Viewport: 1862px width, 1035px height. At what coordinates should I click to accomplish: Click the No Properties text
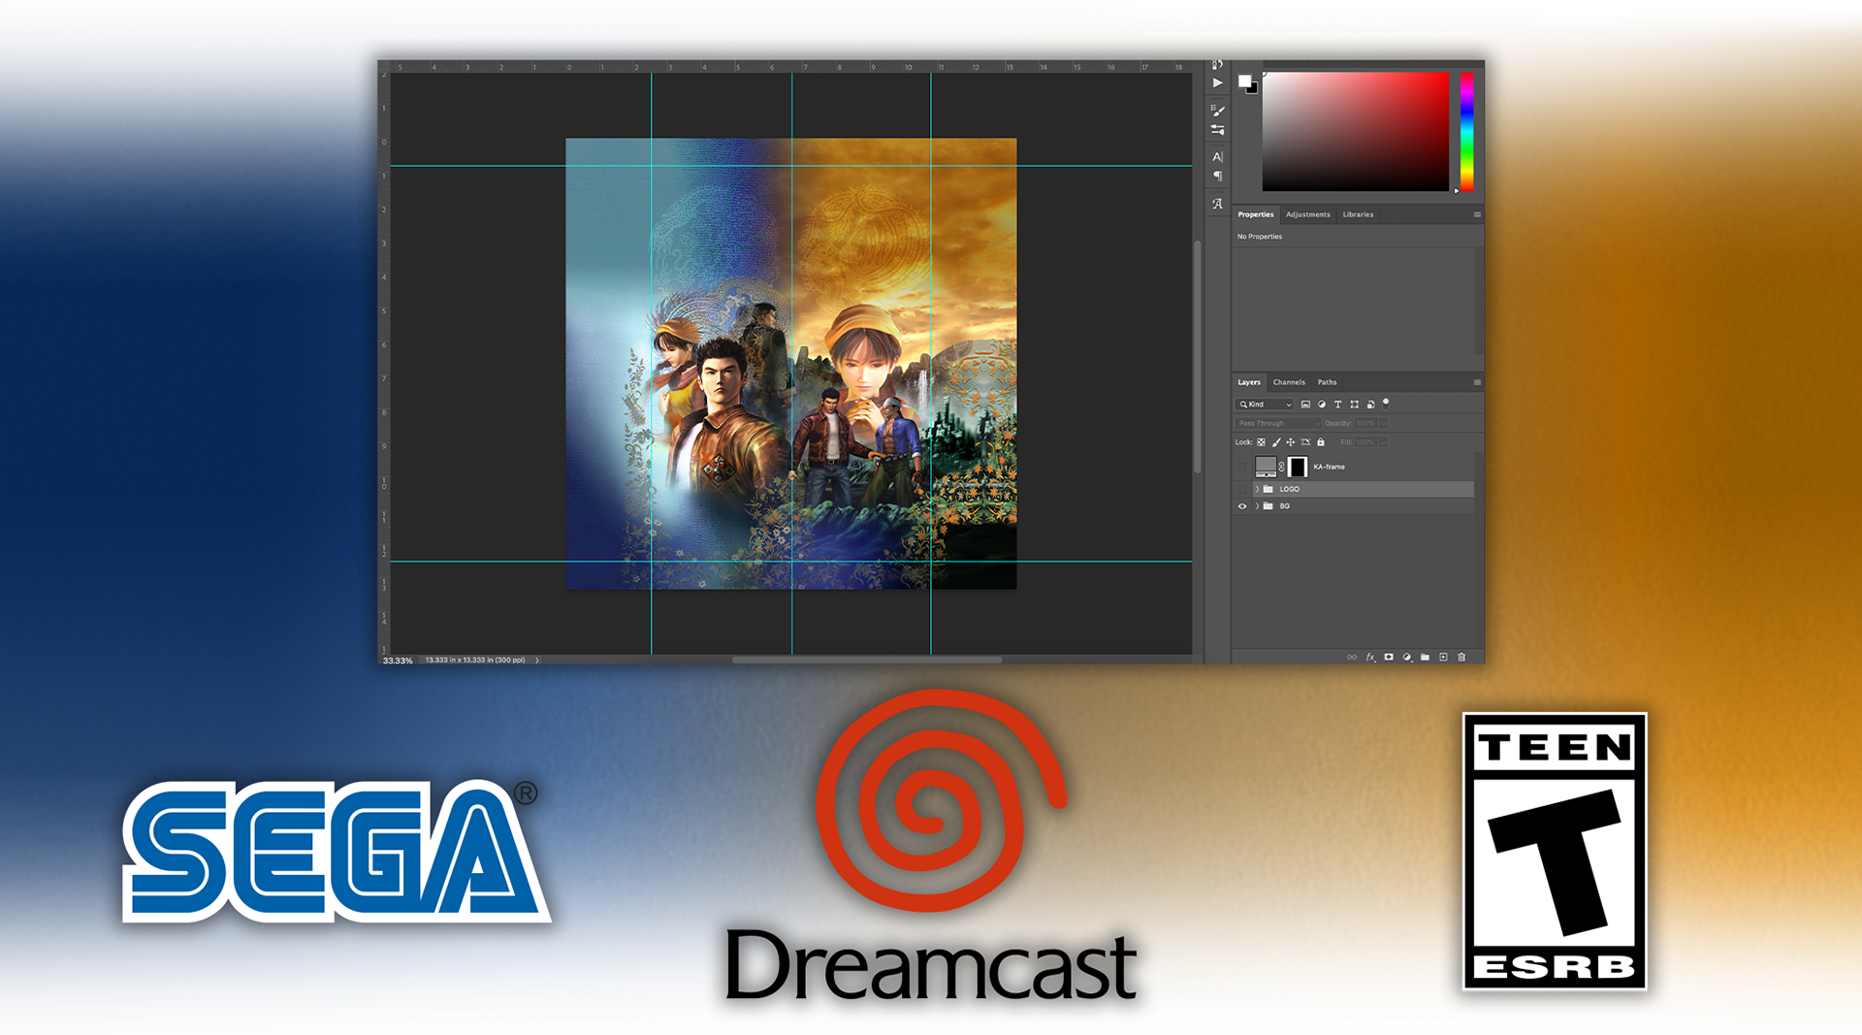point(1259,237)
